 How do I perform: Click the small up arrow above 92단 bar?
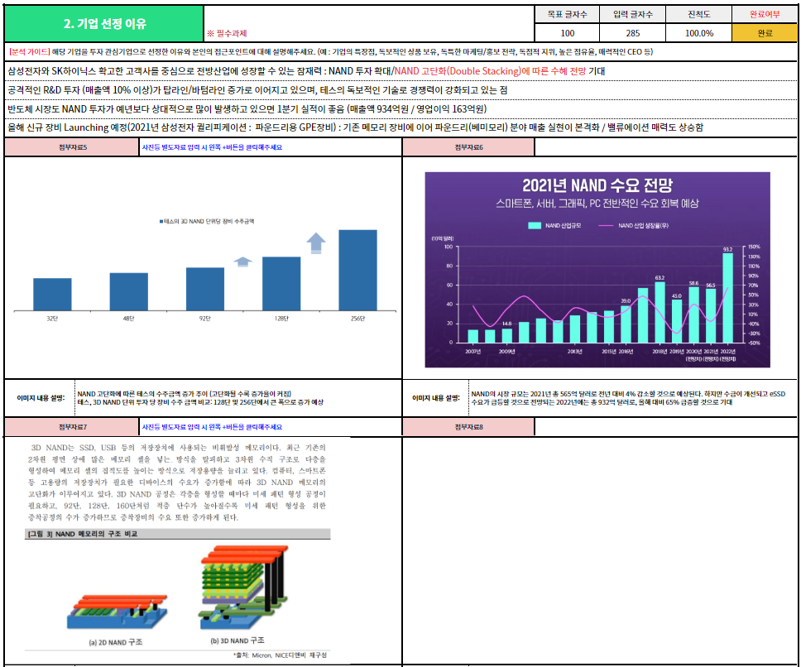pos(242,262)
